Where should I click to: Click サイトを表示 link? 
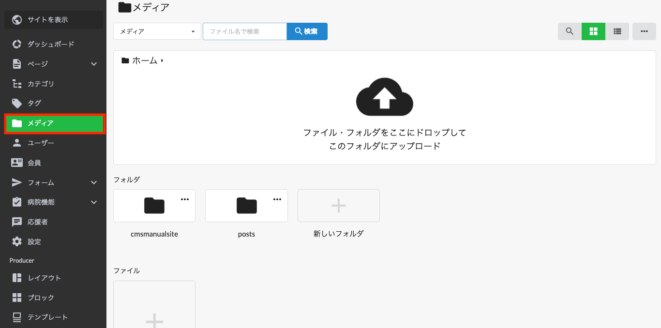click(47, 20)
